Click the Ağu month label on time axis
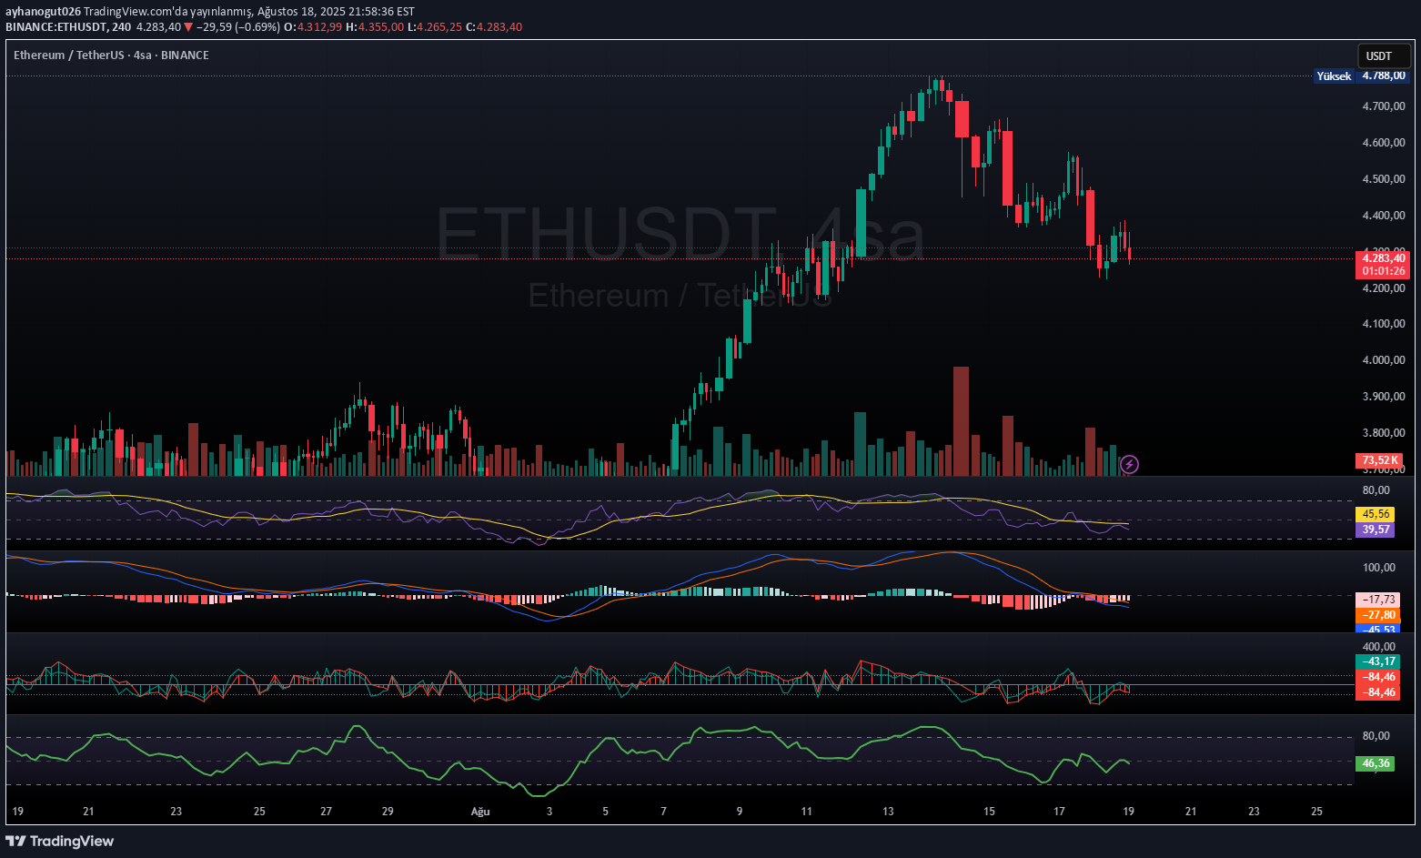Screen dimensions: 1421x858 tap(480, 812)
